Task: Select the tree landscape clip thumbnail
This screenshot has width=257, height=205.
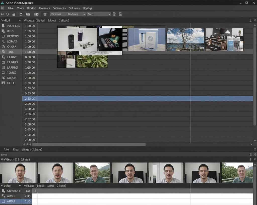Action: click(185, 40)
